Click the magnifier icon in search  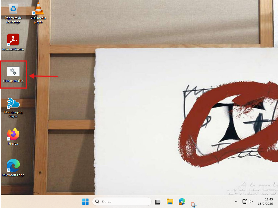point(97,201)
